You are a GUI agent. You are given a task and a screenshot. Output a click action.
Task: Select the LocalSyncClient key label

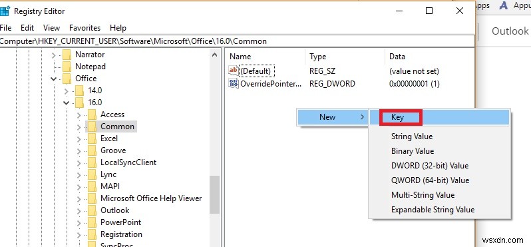[x=128, y=162]
